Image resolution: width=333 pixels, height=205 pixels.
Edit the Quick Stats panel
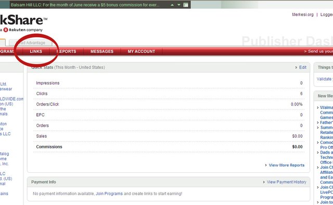303,67
